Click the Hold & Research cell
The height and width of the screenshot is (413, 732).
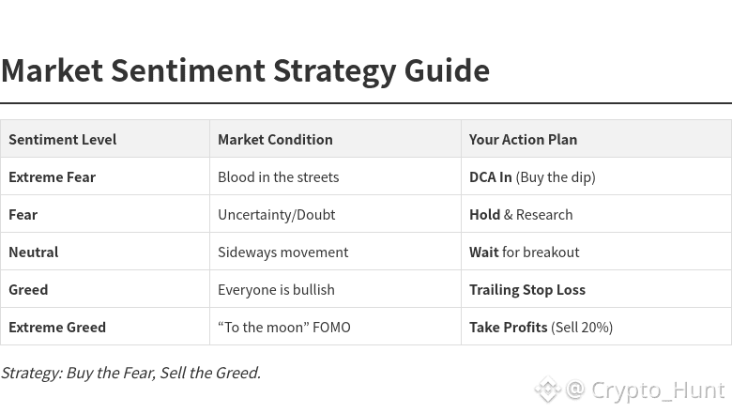(x=521, y=214)
